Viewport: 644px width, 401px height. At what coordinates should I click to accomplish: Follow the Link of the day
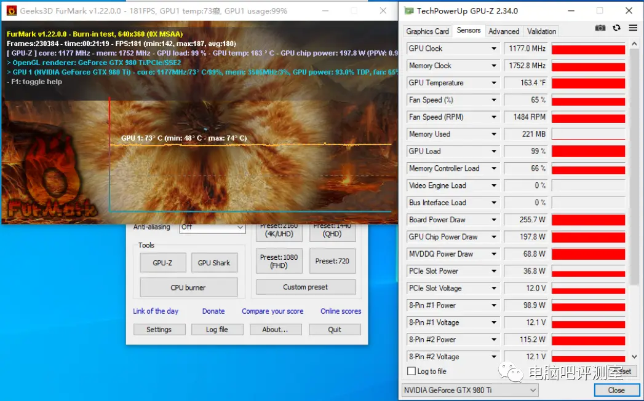coord(156,311)
